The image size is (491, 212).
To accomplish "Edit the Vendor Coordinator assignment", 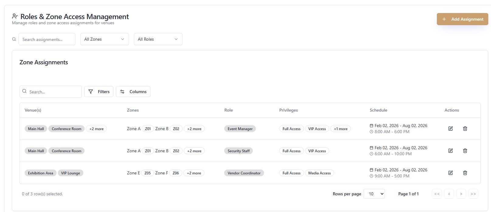I will (x=451, y=173).
